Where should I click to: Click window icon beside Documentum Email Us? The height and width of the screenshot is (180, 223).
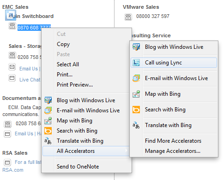[x=7, y=134]
